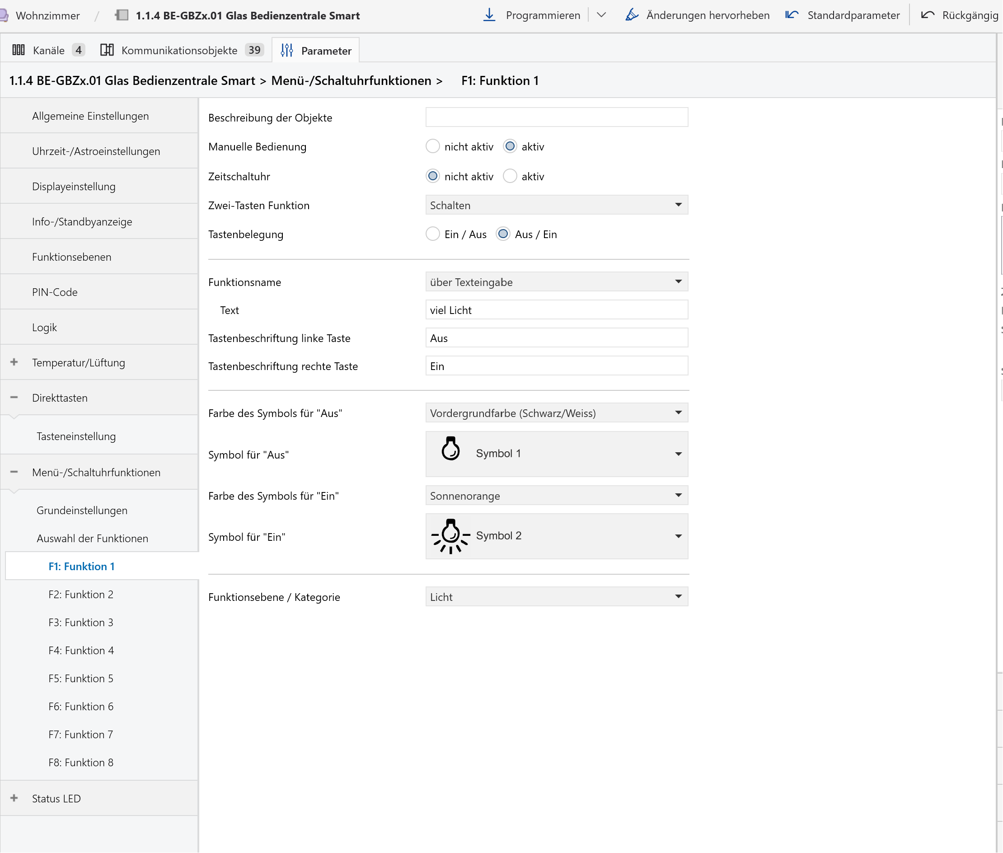Click the Beschreibung der Objekte text field
Image resolution: width=1003 pixels, height=853 pixels.
(x=556, y=117)
